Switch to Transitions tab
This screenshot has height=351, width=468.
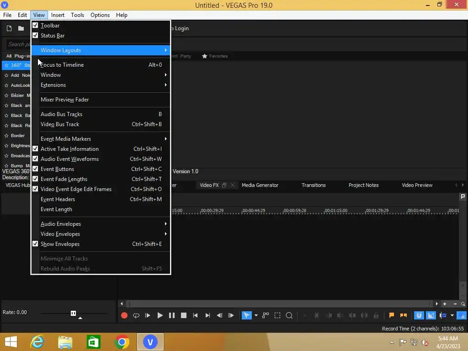click(x=314, y=186)
